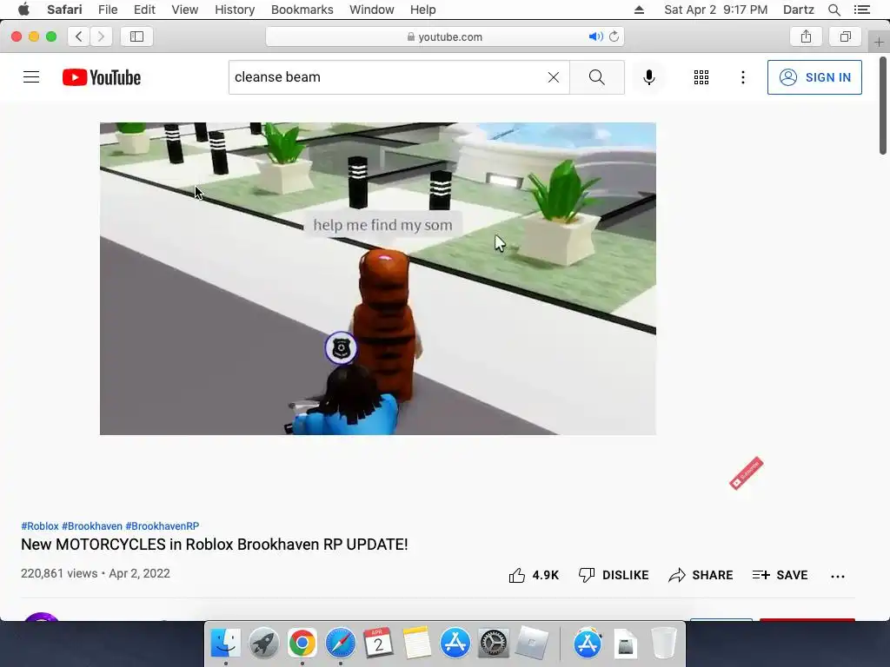The height and width of the screenshot is (667, 890).
Task: Dislike the video
Action: (x=614, y=575)
